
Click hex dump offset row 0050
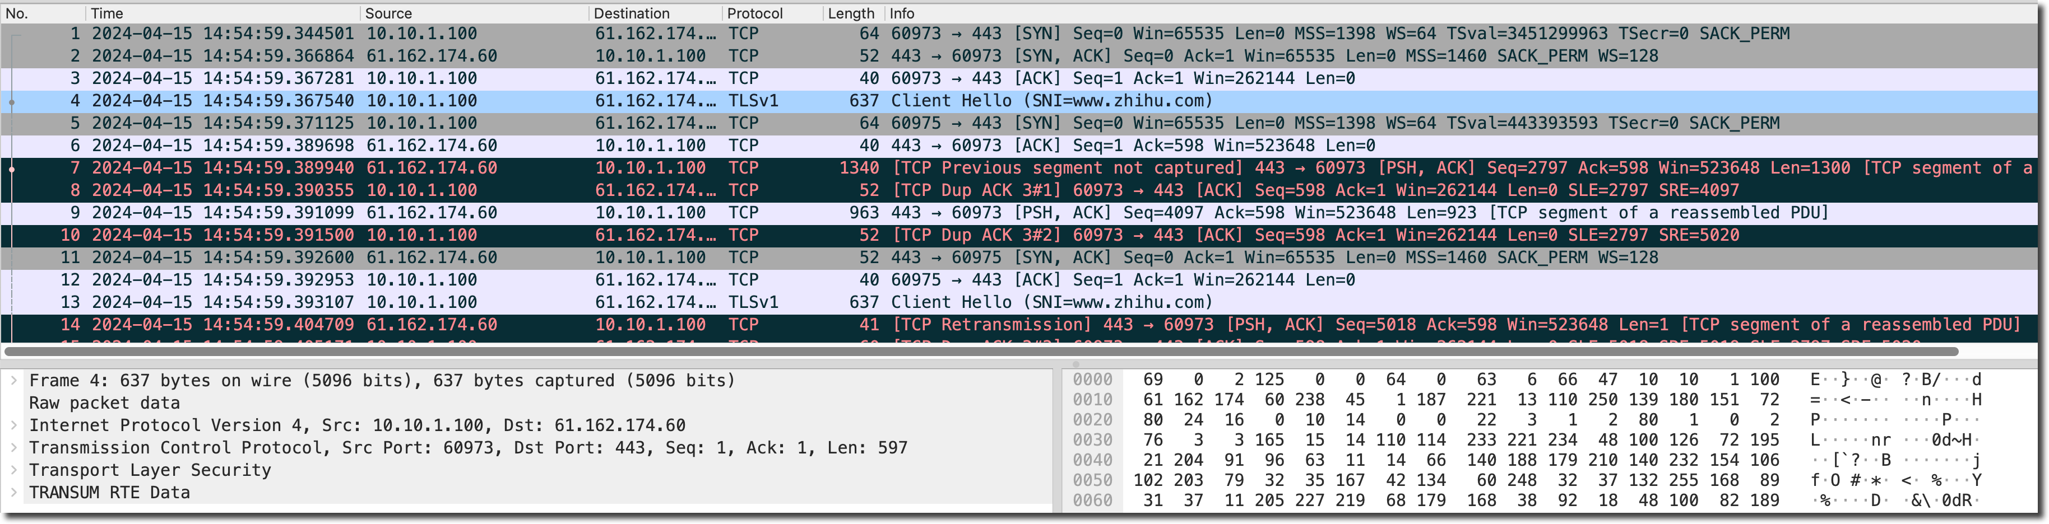click(x=1092, y=480)
